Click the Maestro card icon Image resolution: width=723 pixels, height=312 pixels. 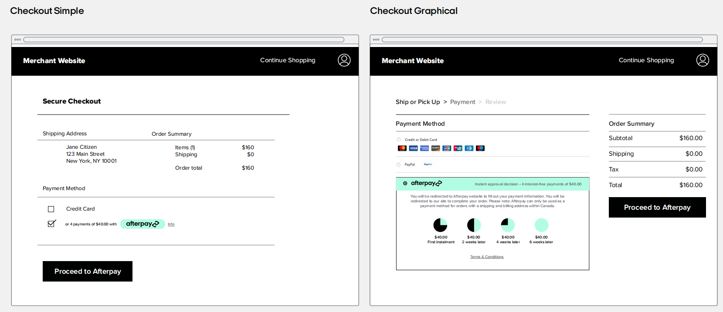pyautogui.click(x=480, y=148)
